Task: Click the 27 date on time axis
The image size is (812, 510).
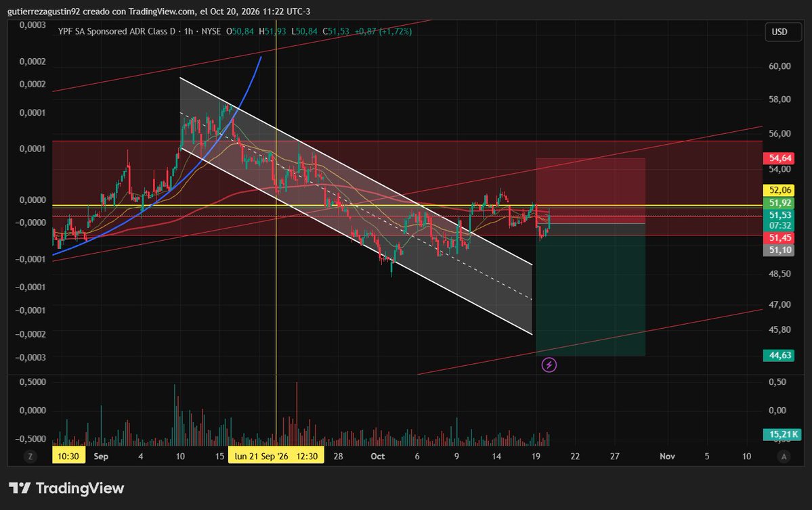Action: pyautogui.click(x=615, y=456)
